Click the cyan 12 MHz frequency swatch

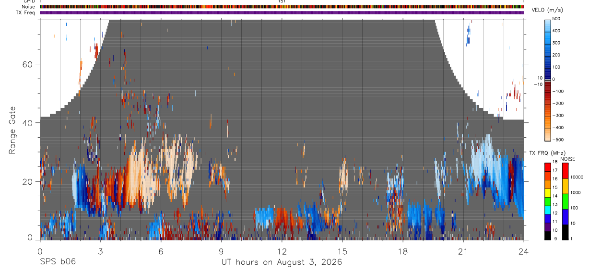coord(548,210)
